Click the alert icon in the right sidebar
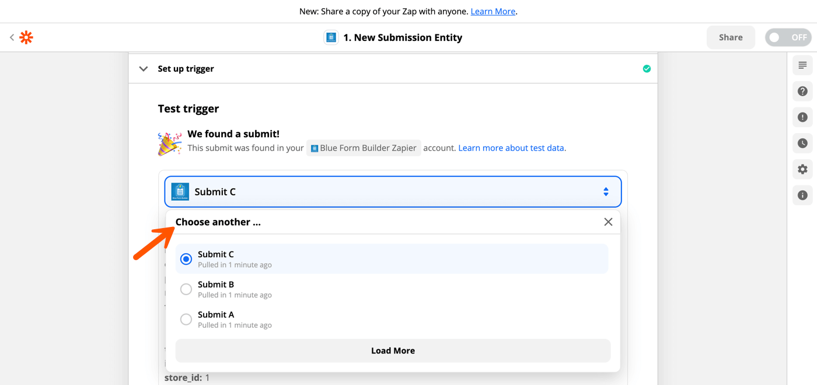This screenshot has height=385, width=817. tap(802, 117)
